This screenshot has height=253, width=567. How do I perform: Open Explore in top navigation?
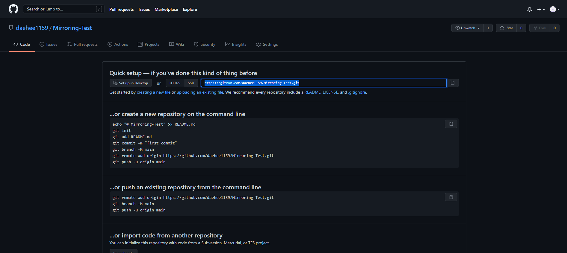(x=190, y=9)
